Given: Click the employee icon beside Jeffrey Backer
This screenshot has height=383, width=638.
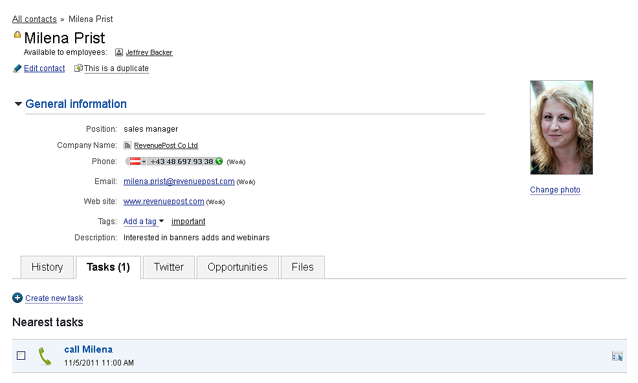Looking at the screenshot, I should (x=119, y=52).
